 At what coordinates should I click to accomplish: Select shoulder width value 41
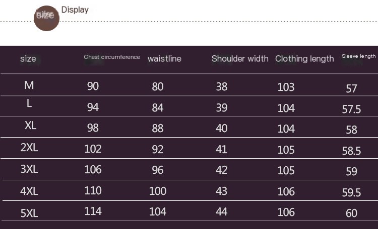tap(222, 149)
